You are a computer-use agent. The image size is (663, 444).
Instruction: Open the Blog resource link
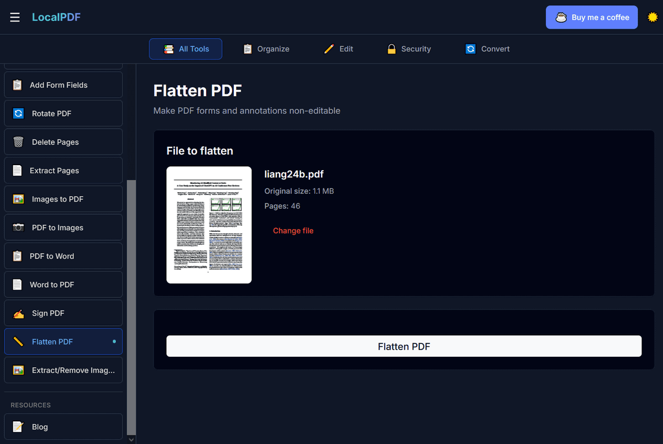click(64, 427)
